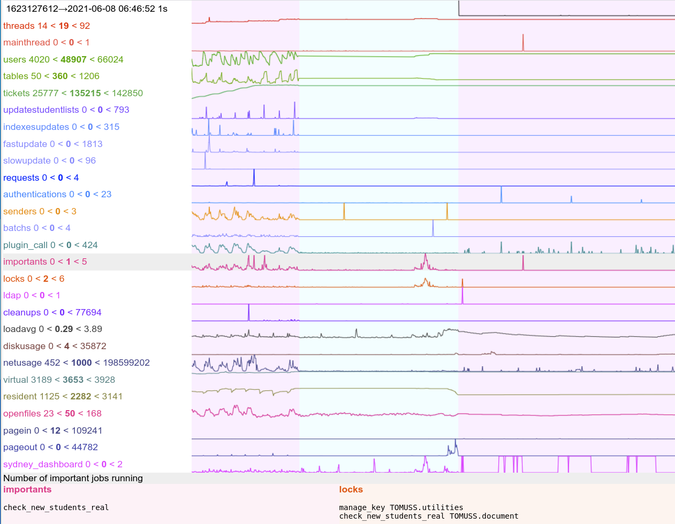Click the threads metric label
The width and height of the screenshot is (675, 524).
pos(47,26)
